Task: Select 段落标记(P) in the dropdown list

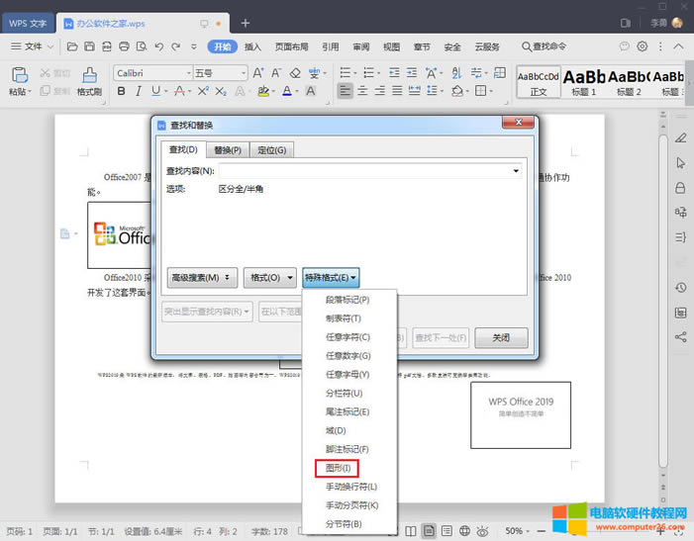Action: (347, 300)
